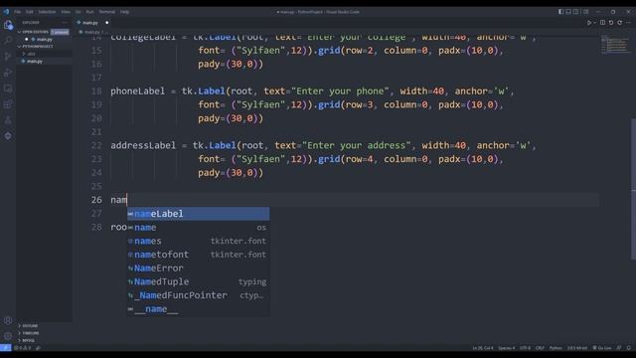The height and width of the screenshot is (358, 636).
Task: Click the Go Live status bar button
Action: pos(602,348)
